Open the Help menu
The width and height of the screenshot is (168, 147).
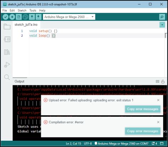pyautogui.click(x=42, y=11)
